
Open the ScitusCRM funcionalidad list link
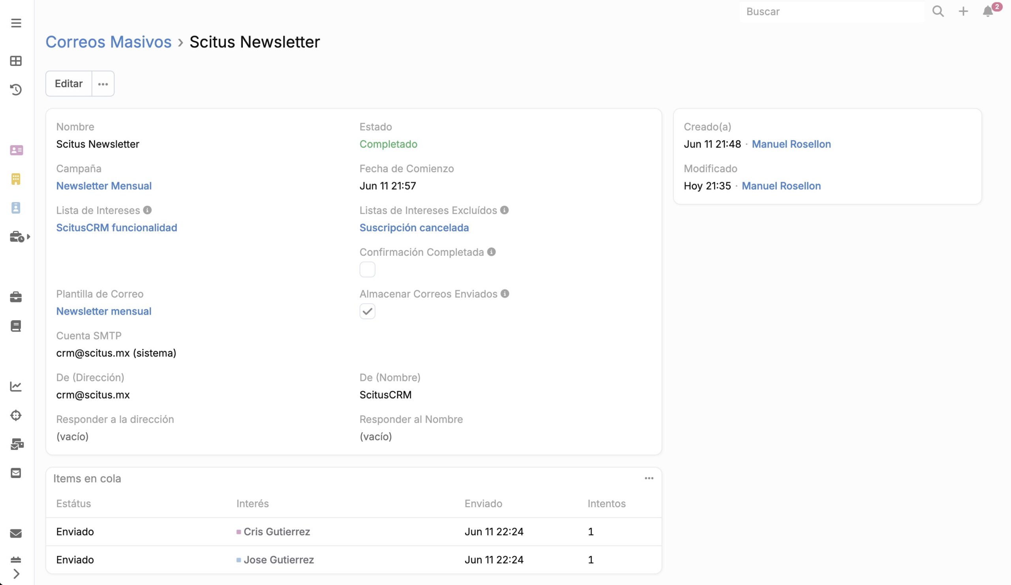tap(117, 227)
